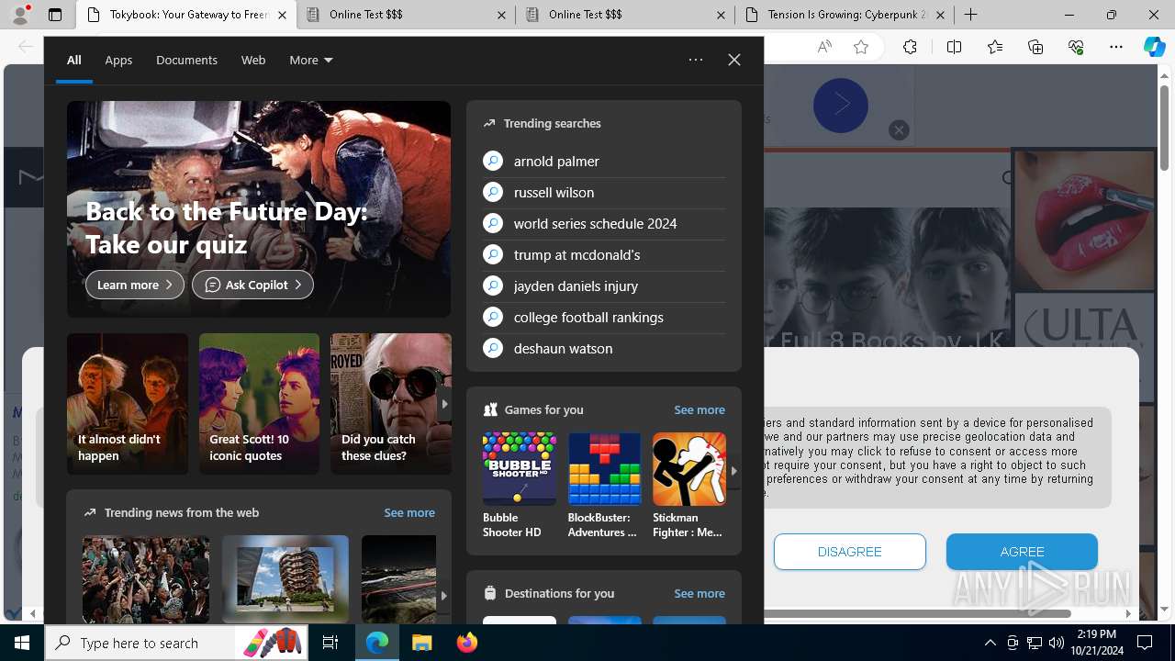Open search panel options ellipsis
Screen dimensions: 1175x661
click(x=696, y=60)
